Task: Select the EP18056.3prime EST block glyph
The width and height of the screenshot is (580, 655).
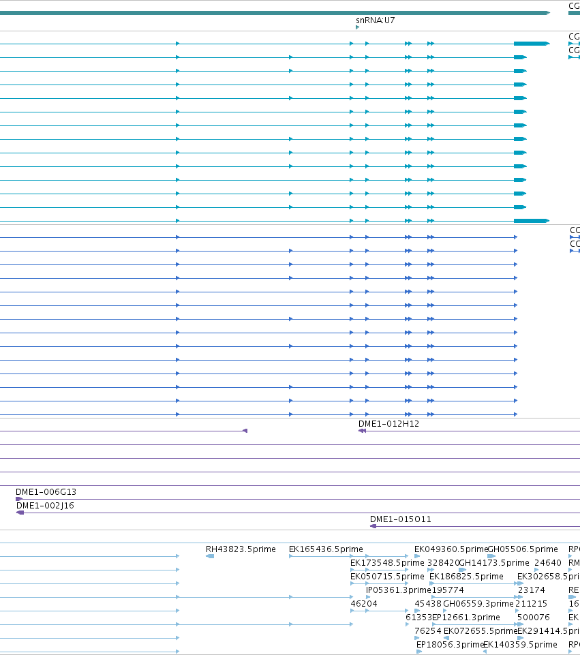Action: 419,651
